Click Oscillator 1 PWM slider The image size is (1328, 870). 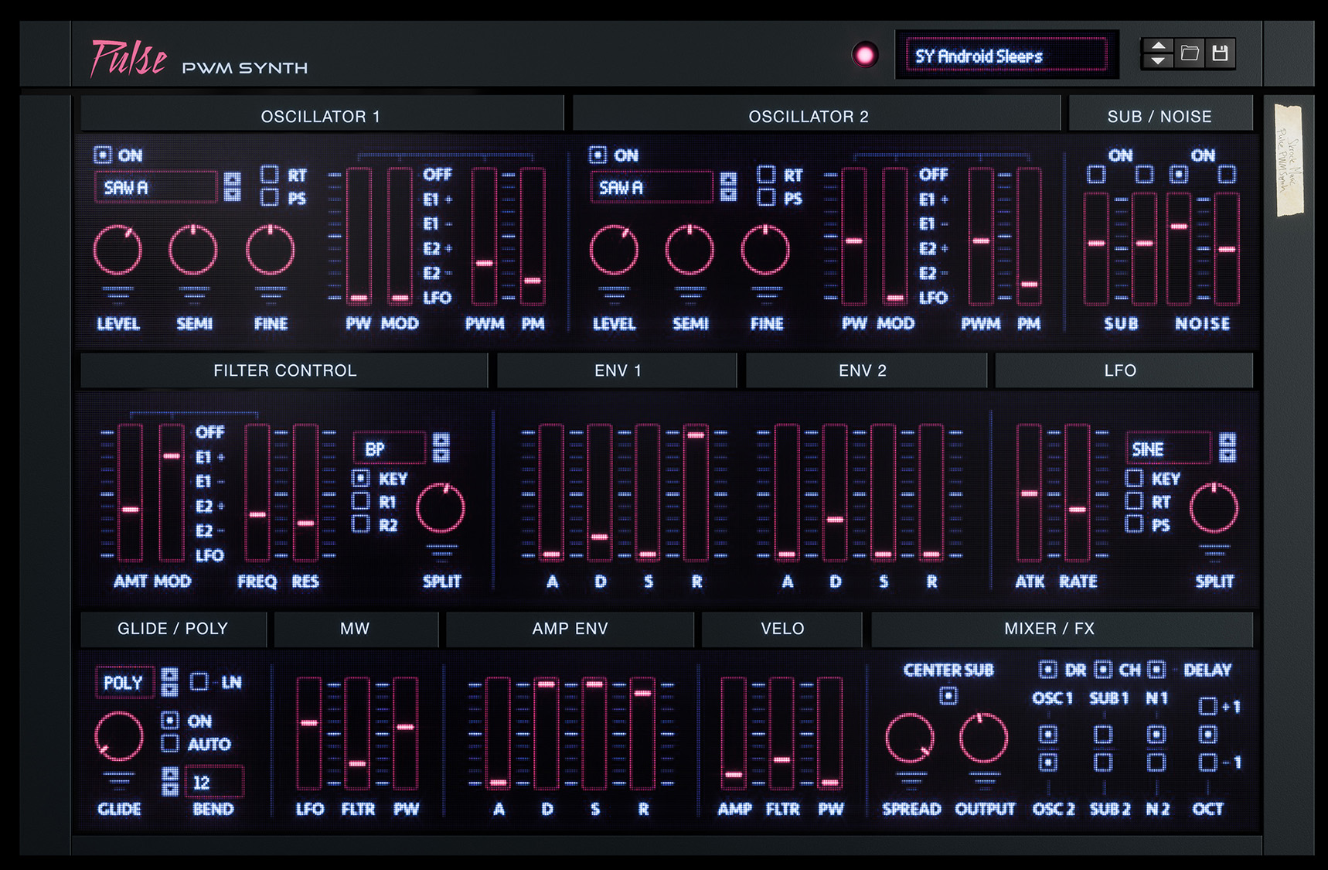point(484,236)
